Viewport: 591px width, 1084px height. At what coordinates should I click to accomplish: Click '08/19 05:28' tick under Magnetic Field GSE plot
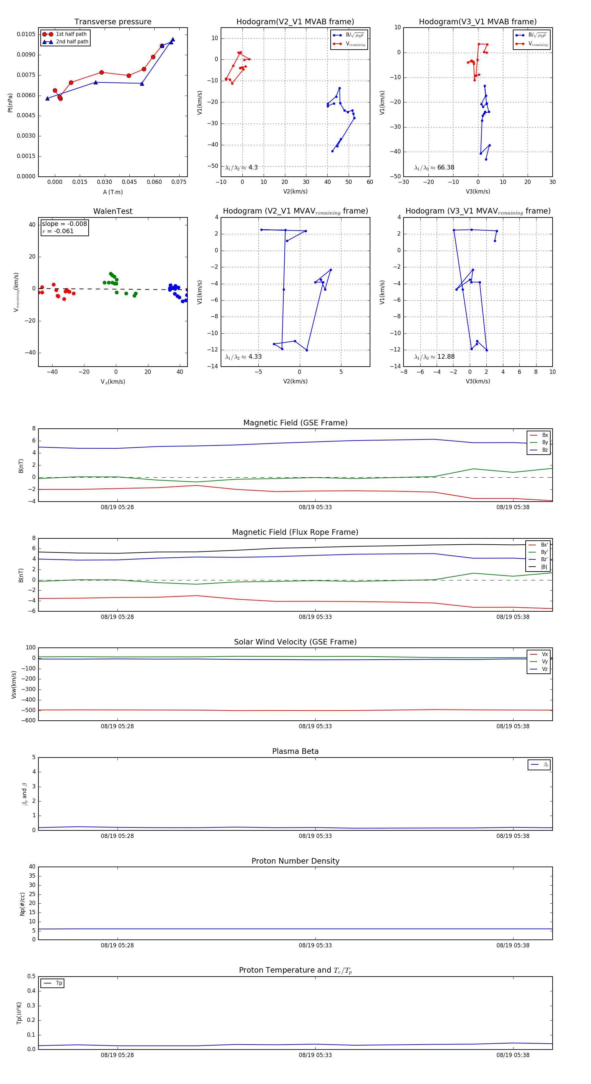[x=117, y=507]
